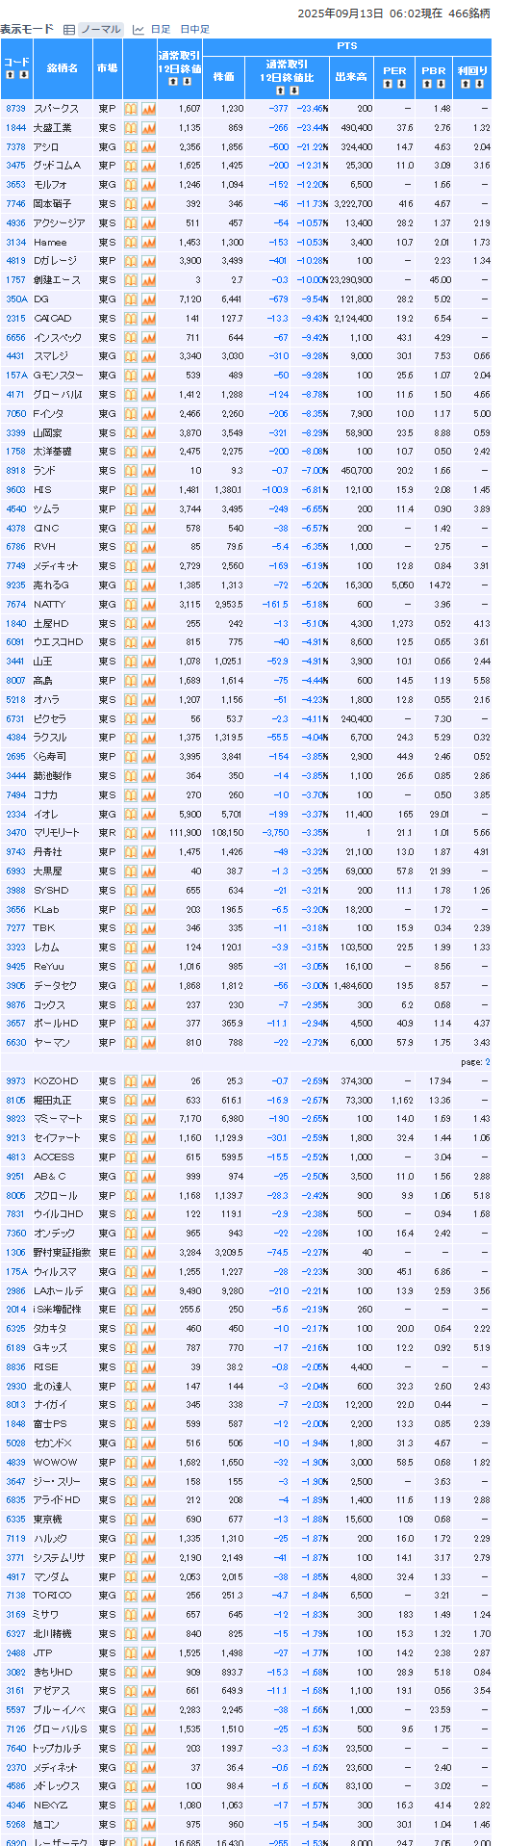Open book icon for Dガレージ row

point(131,261)
